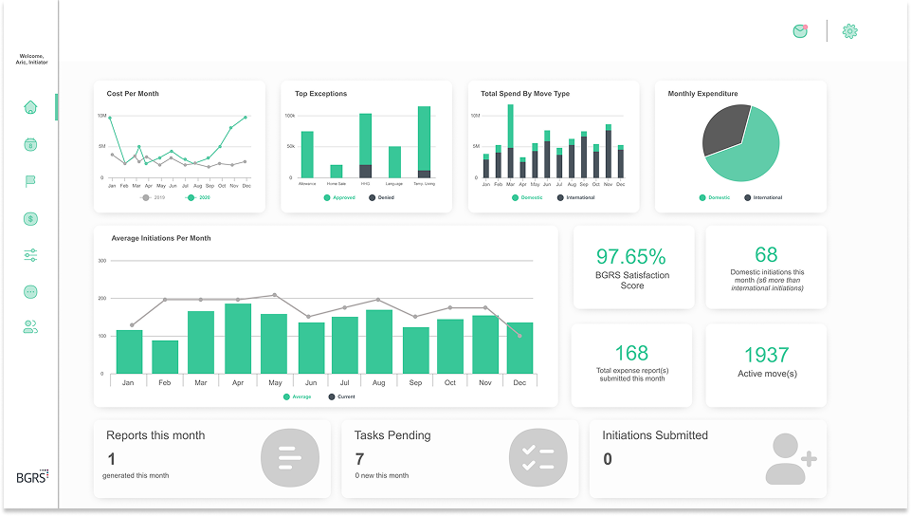Viewport: 911px width, 516px height.
Task: Open the 168 Total expense reports card
Action: [x=631, y=365]
